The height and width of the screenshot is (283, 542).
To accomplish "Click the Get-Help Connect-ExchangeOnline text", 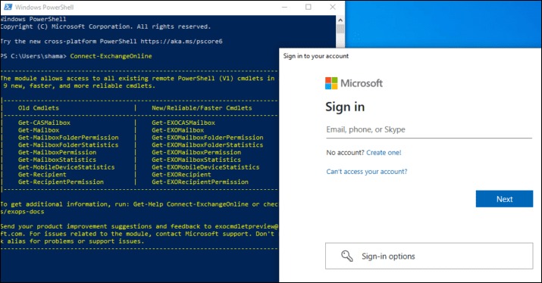I will point(191,204).
